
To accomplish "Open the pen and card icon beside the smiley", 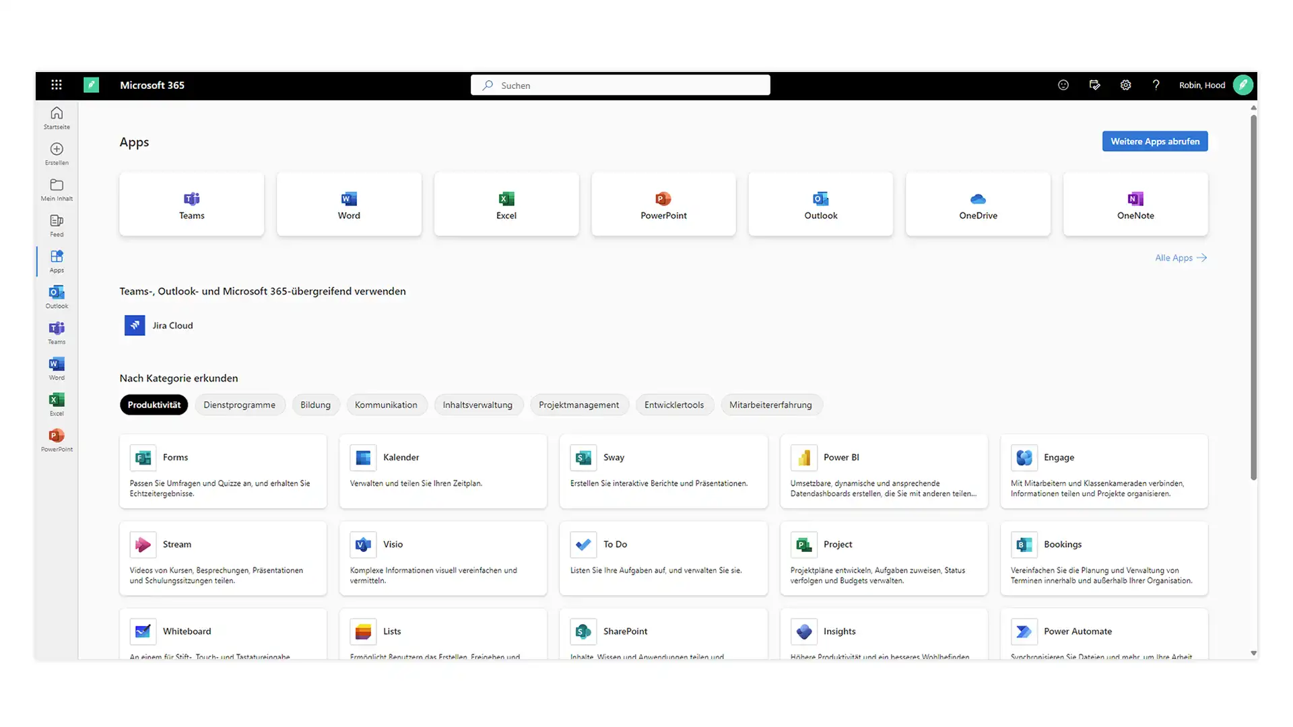I will [x=1094, y=85].
